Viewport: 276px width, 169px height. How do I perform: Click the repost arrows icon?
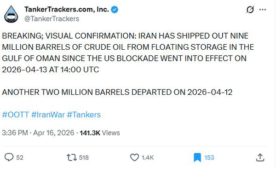[x=72, y=157]
